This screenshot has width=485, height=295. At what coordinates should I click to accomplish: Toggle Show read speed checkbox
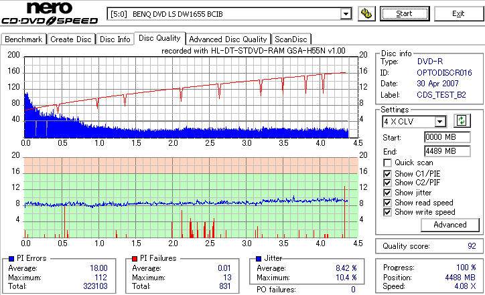(387, 203)
